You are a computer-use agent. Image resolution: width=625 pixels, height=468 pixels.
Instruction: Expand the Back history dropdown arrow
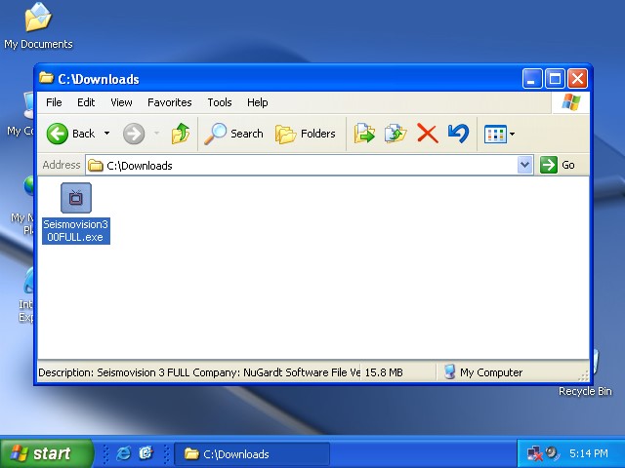pos(106,134)
